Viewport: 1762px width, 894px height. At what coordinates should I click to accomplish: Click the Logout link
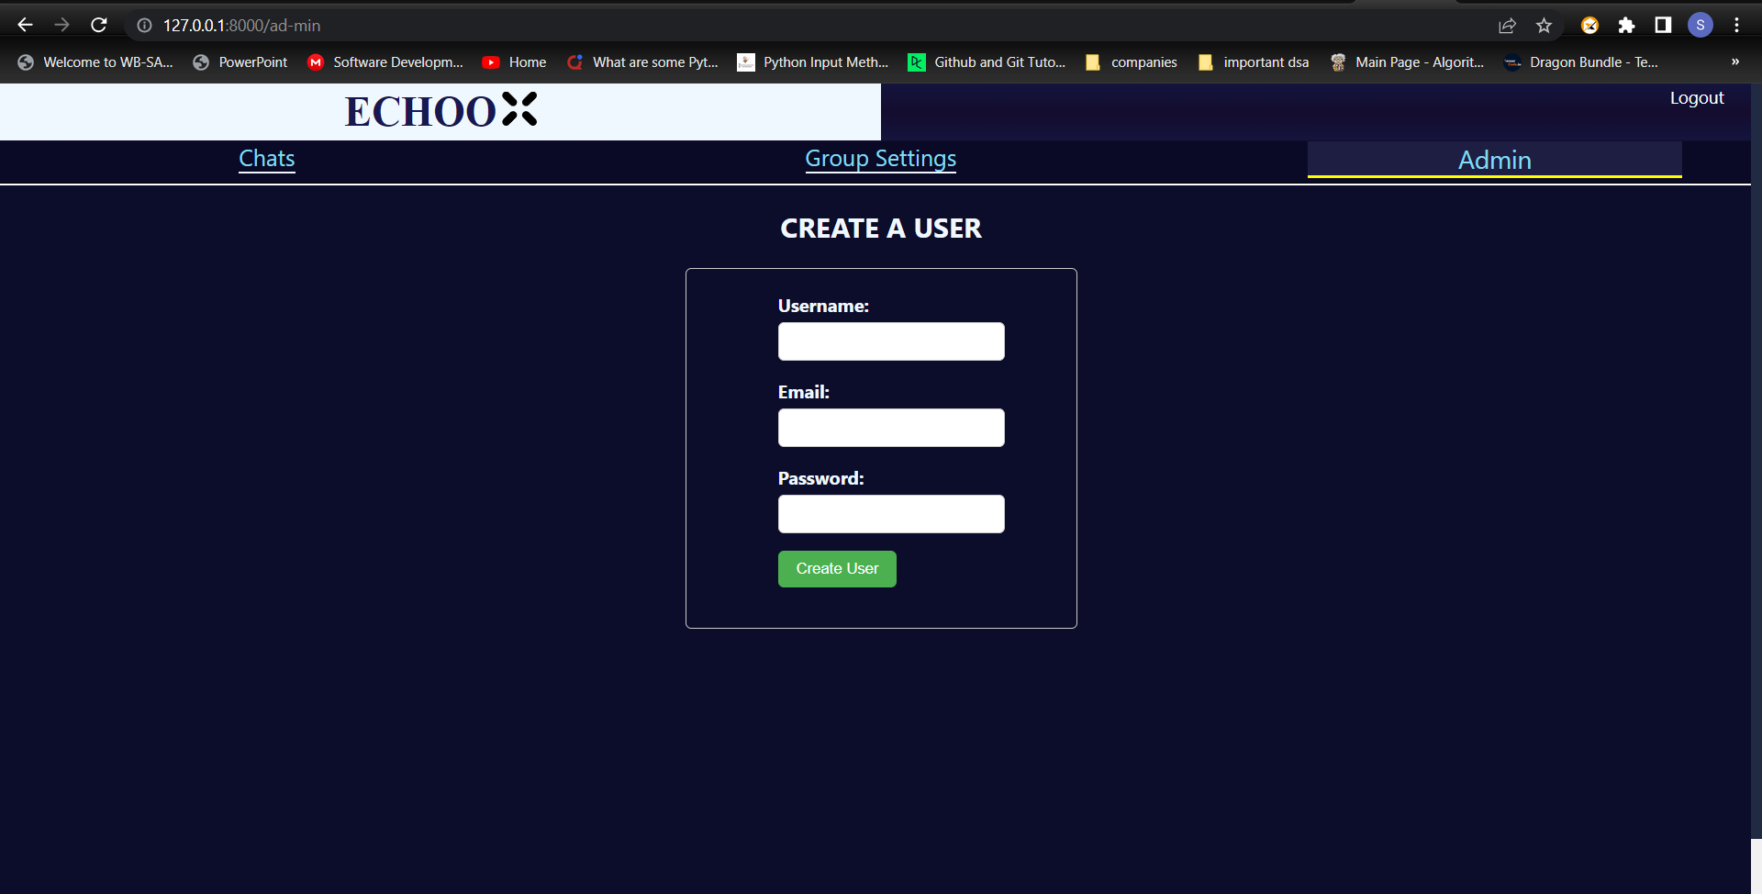tap(1697, 97)
